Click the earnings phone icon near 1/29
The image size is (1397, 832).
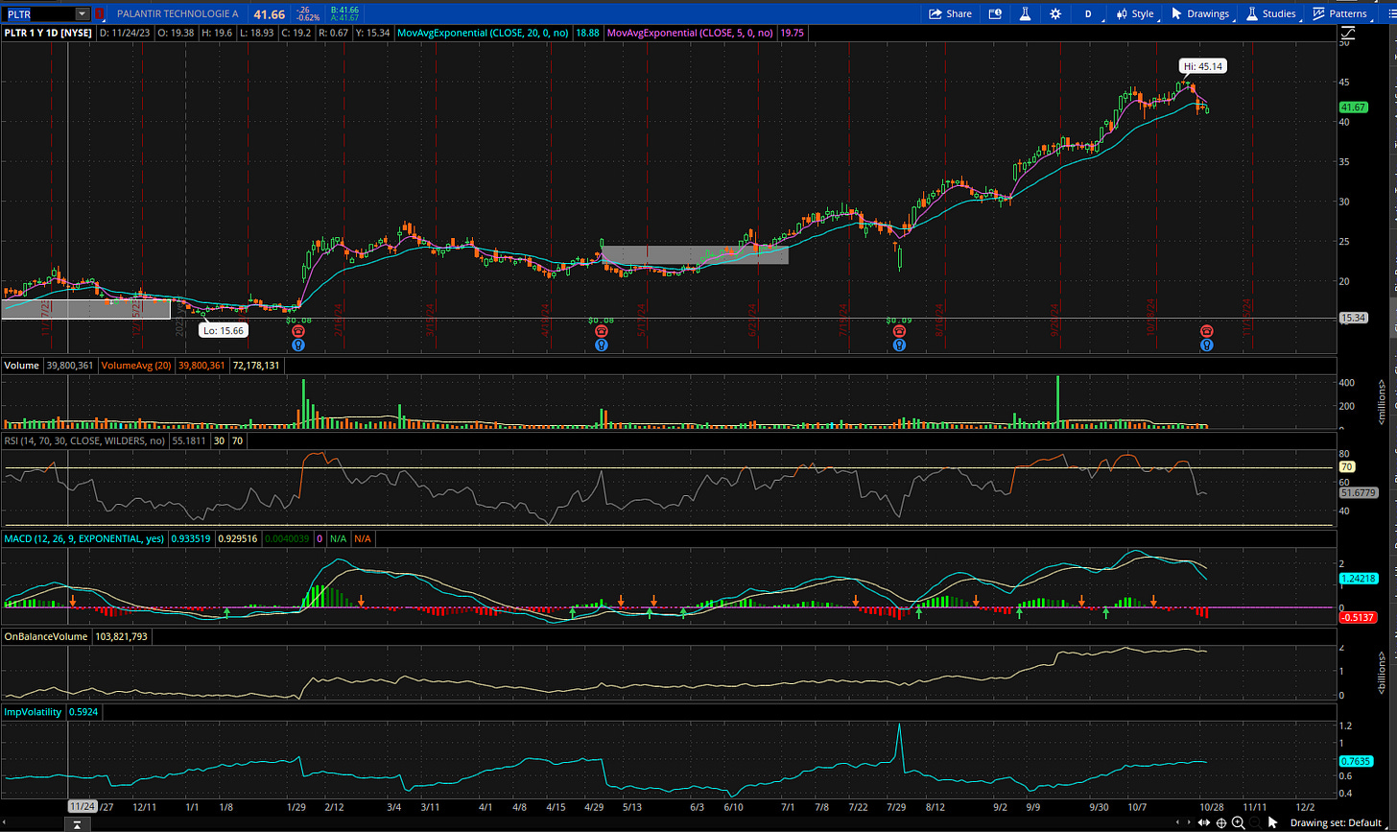(299, 331)
